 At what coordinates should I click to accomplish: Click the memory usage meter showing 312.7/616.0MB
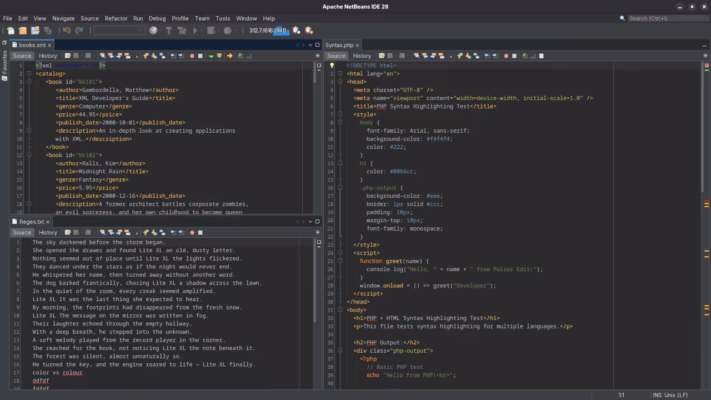(x=268, y=31)
